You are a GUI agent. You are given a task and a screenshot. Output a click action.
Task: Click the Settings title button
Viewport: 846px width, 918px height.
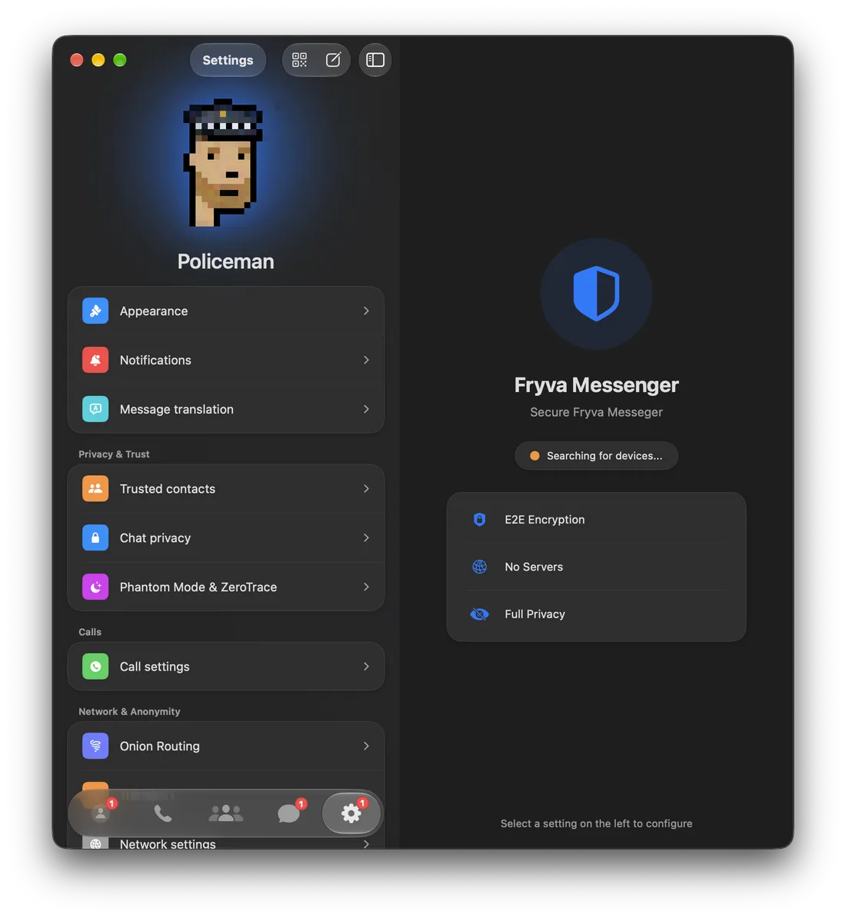point(228,60)
